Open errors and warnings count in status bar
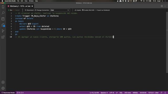168x94 pixels. tap(20, 93)
